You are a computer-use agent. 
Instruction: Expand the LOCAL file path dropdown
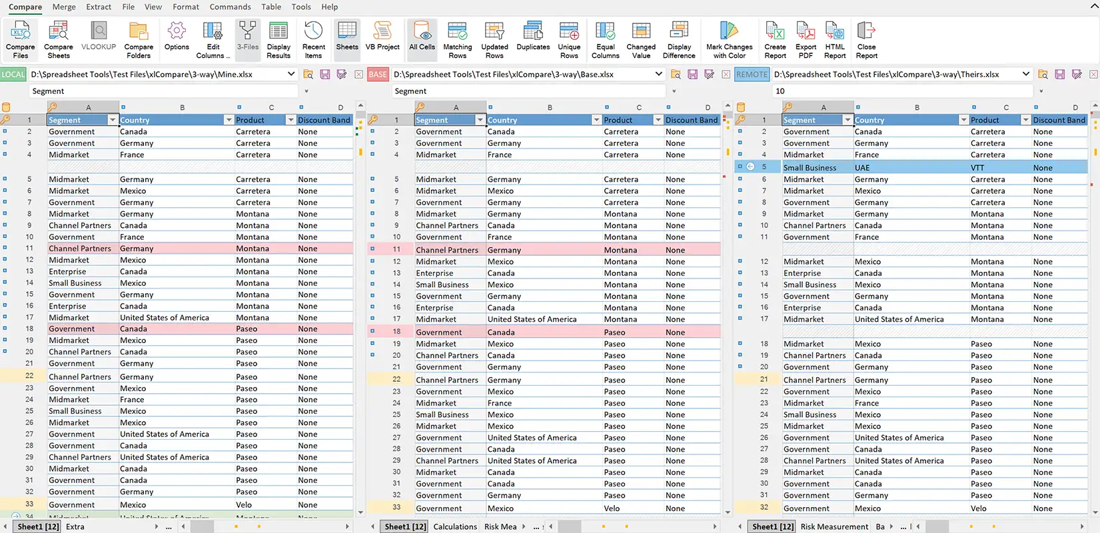click(291, 74)
